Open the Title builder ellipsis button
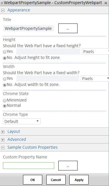 68,28
